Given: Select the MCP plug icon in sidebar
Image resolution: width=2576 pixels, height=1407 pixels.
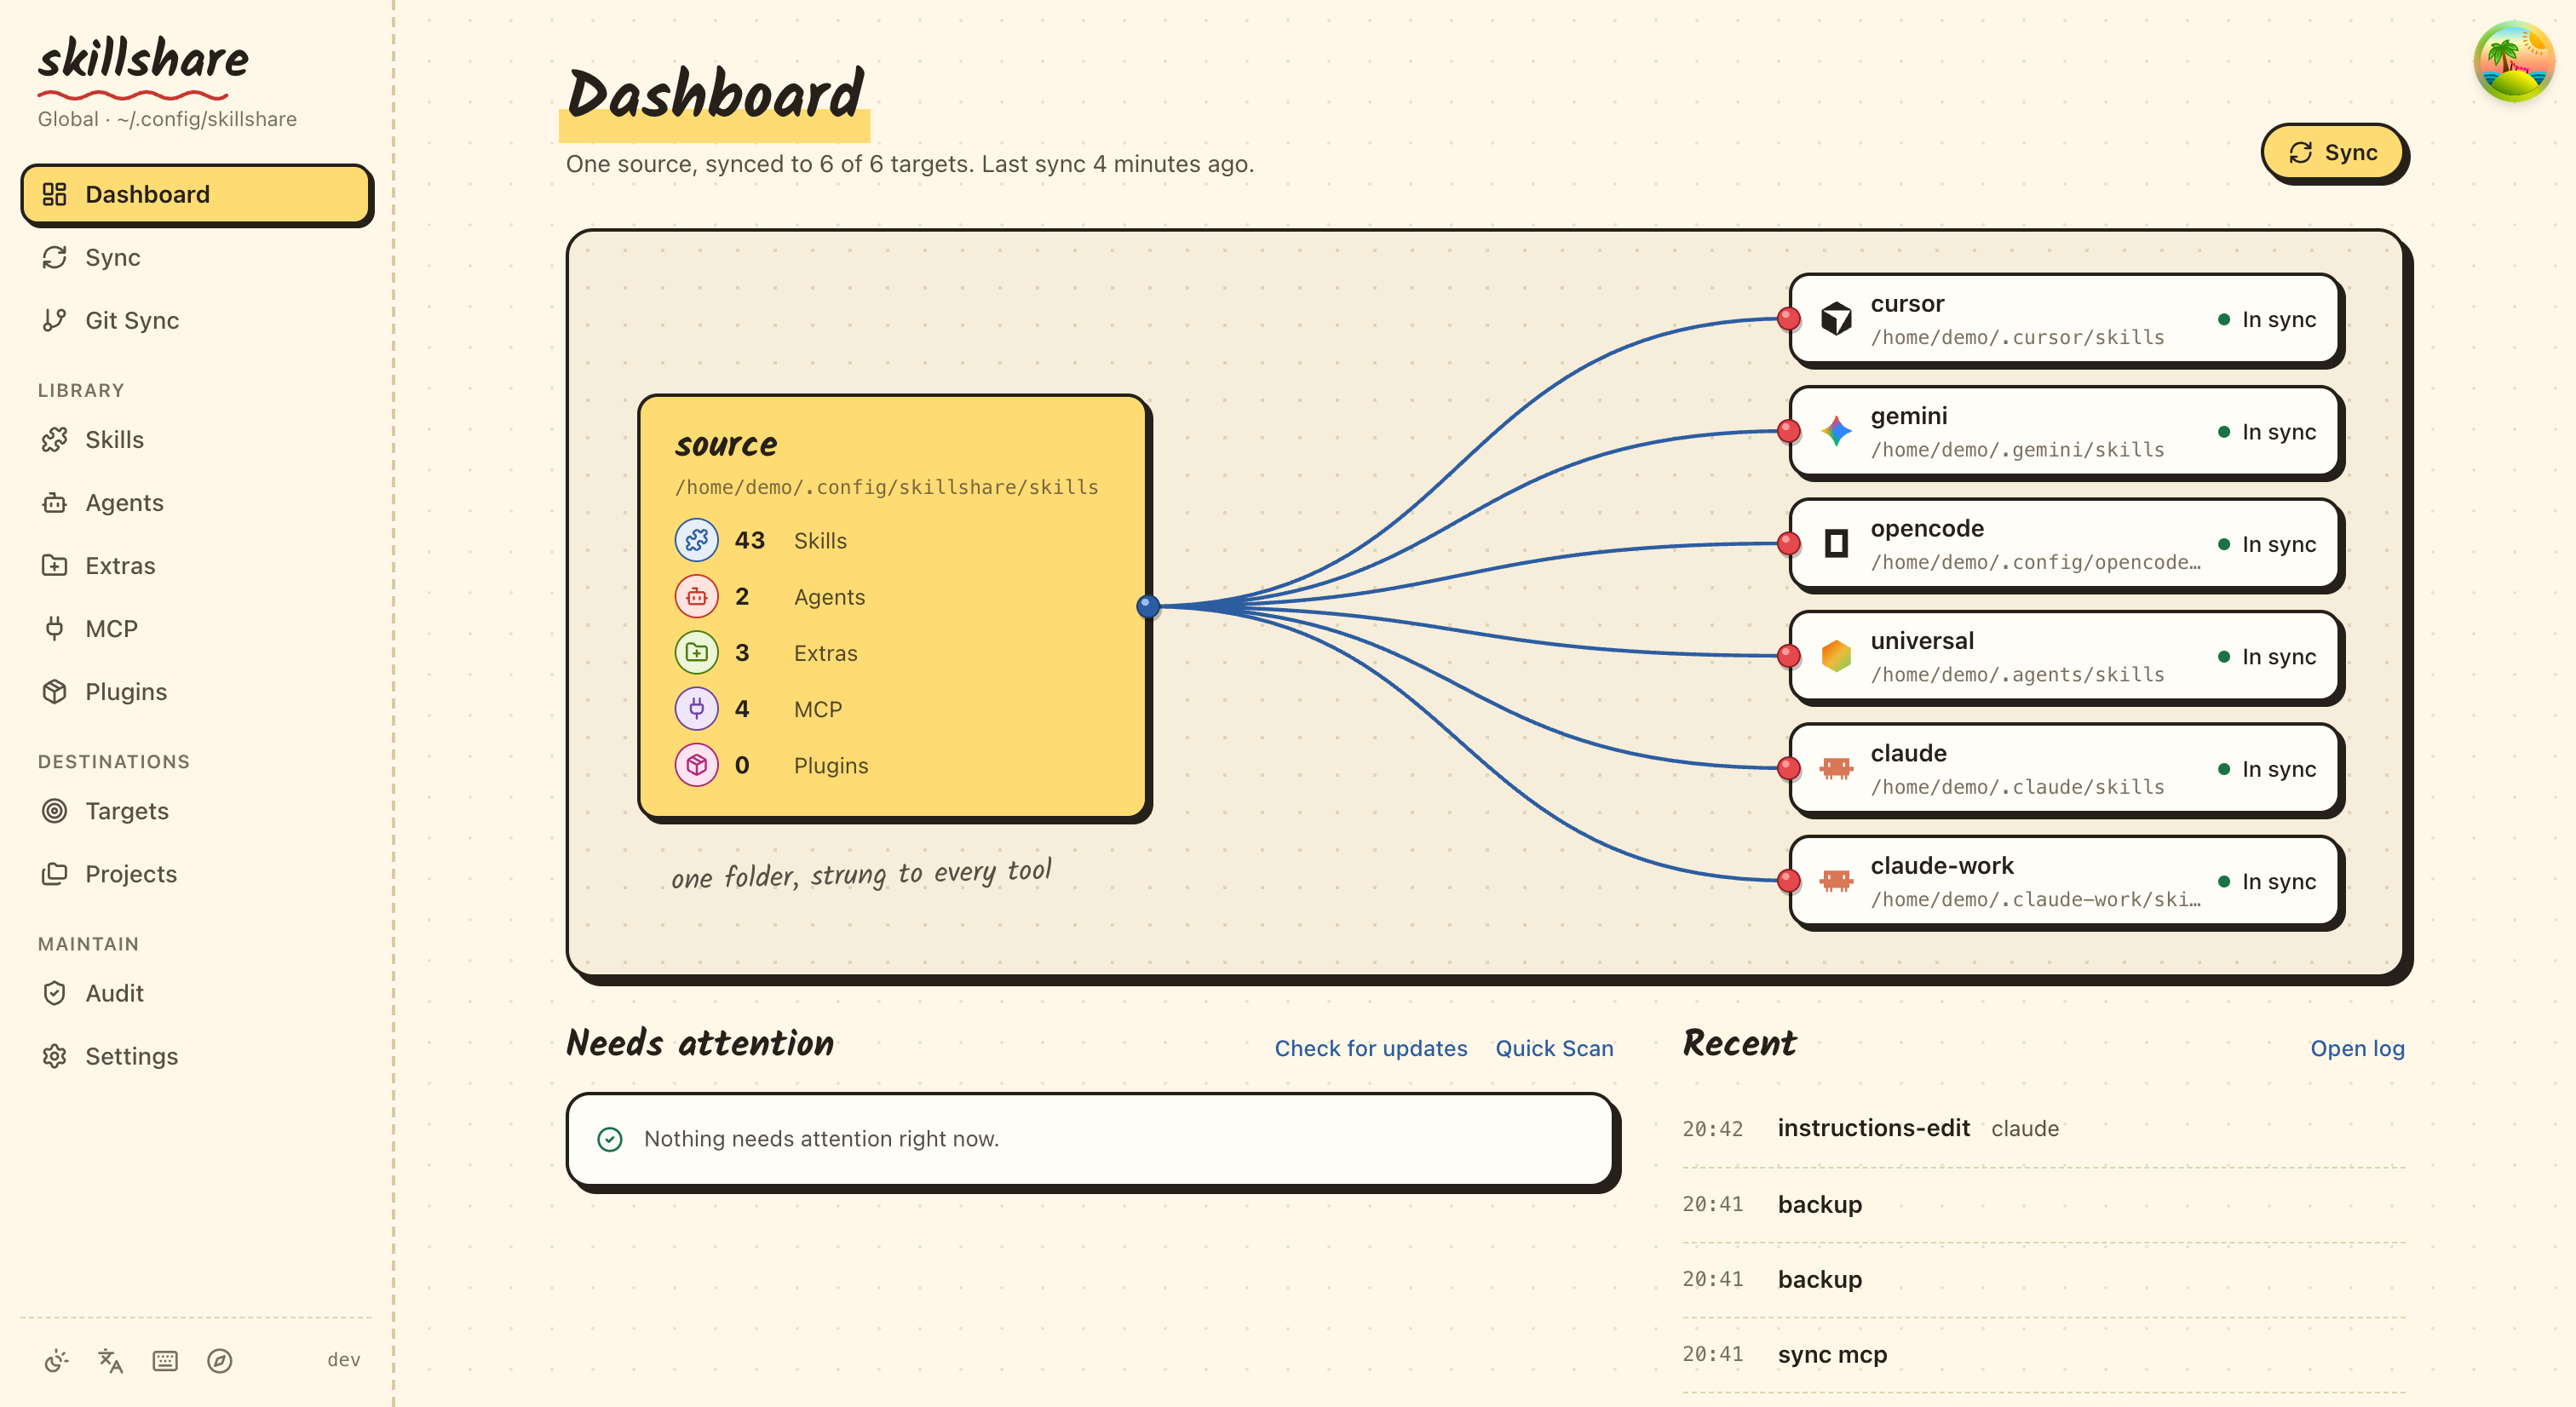Looking at the screenshot, I should coord(55,628).
